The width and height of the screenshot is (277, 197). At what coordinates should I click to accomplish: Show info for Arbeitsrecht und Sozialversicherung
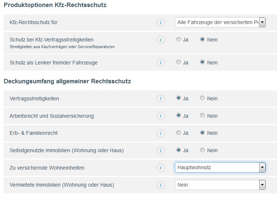point(160,116)
